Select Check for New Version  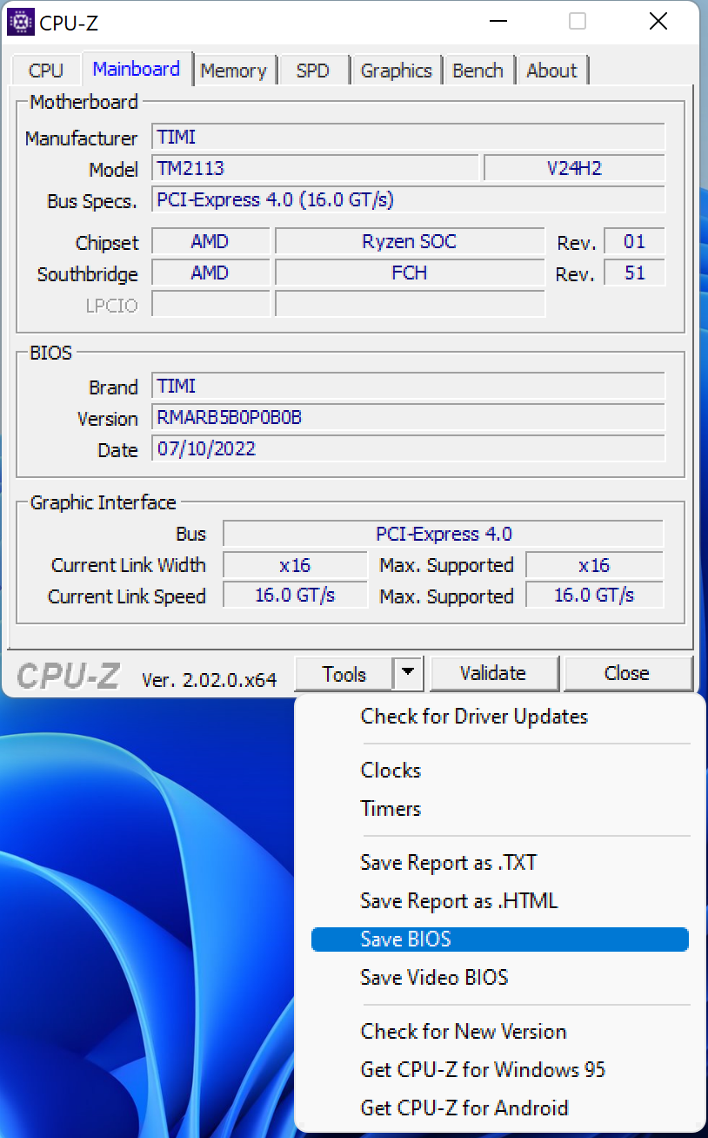[x=500, y=1032]
